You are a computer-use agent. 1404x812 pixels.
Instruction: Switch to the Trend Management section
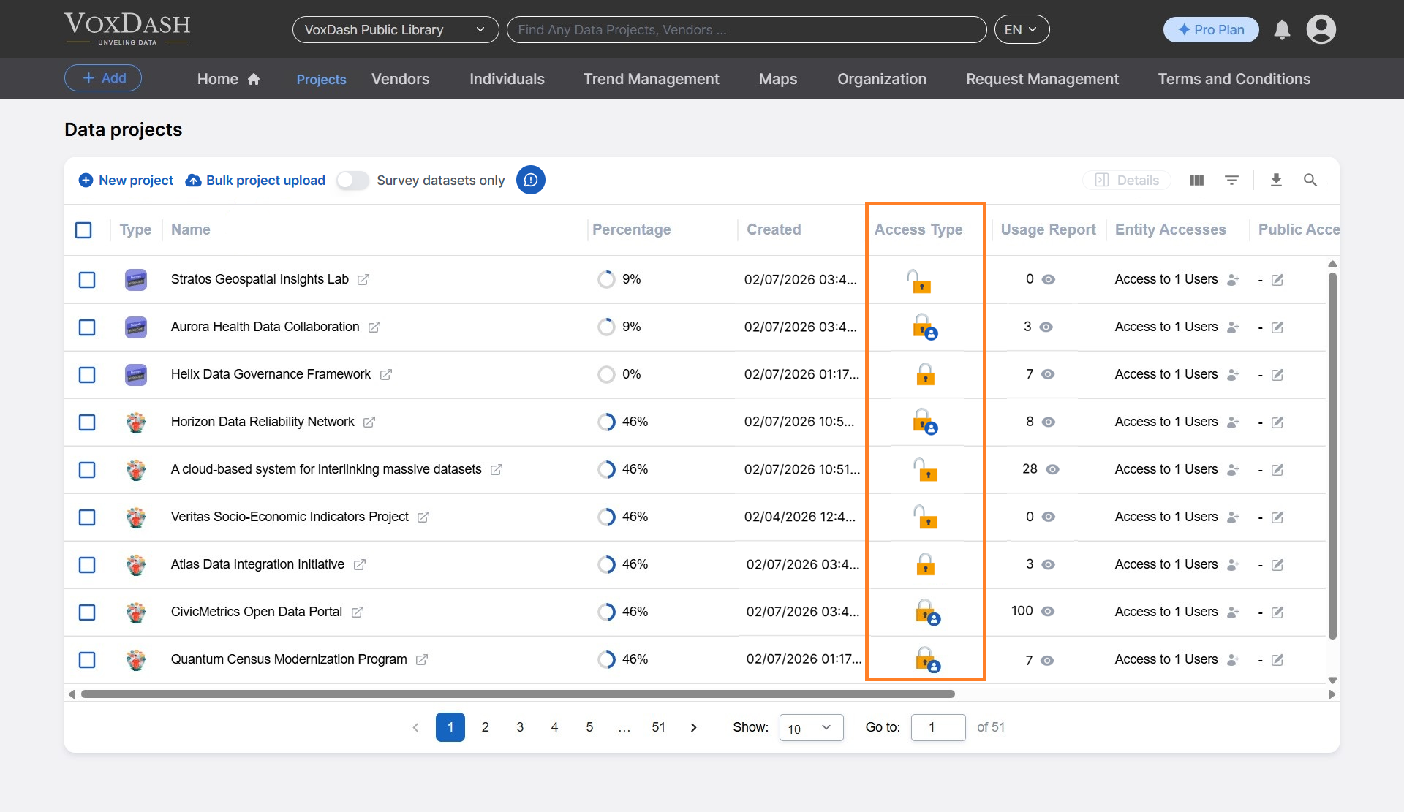click(x=651, y=79)
